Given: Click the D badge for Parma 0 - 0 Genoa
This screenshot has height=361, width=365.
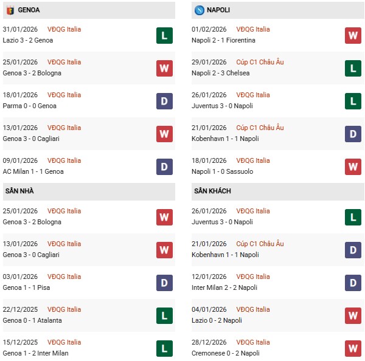Looking at the screenshot, I should pyautogui.click(x=164, y=101).
